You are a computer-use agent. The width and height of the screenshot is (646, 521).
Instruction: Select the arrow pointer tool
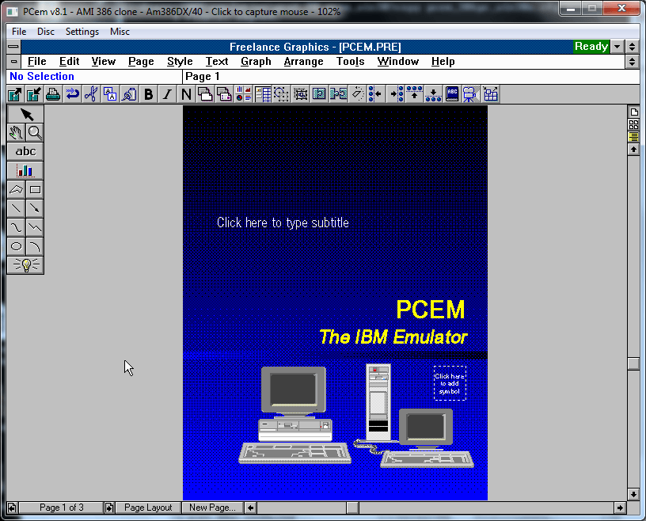[25, 114]
